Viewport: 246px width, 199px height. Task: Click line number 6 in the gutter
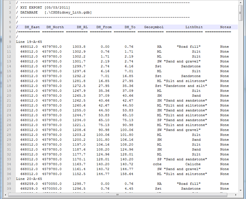pyautogui.click(x=10, y=27)
